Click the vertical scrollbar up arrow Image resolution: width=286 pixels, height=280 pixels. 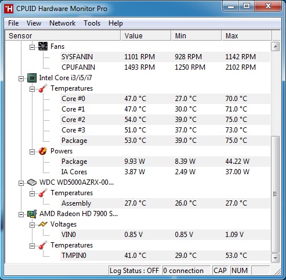click(x=275, y=46)
